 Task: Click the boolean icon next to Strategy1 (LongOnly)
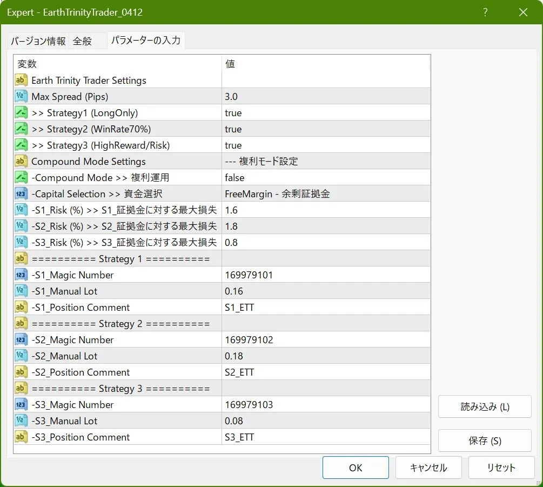[22, 113]
